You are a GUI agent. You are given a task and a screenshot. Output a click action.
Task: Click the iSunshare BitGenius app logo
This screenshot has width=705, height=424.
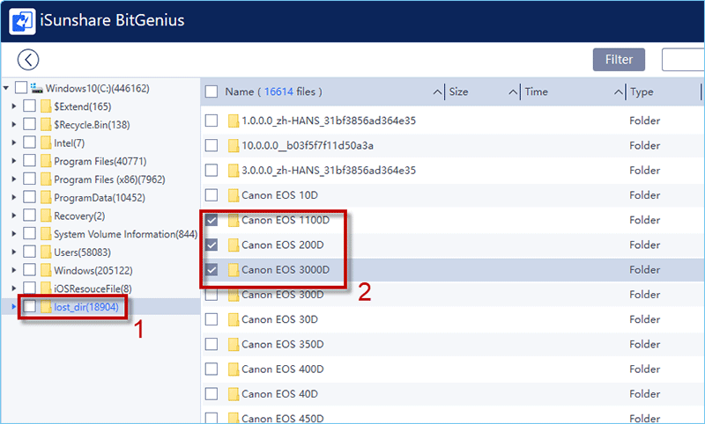click(x=22, y=20)
